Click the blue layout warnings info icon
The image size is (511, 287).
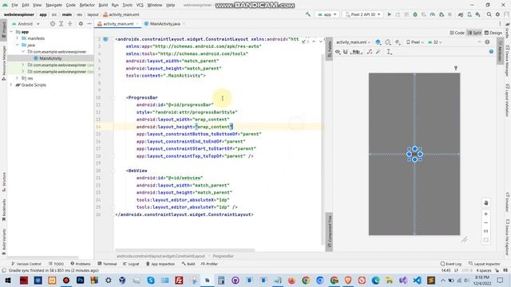[x=491, y=52]
